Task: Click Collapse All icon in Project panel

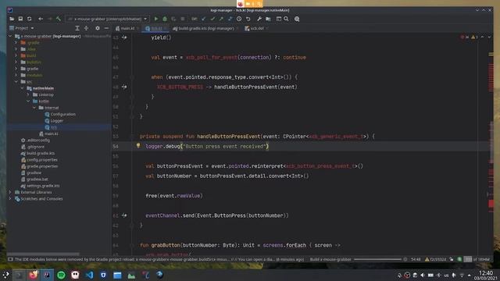Action: [x=86, y=28]
